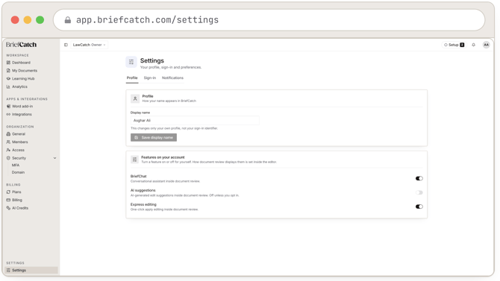Click the Settings page header icon
Image resolution: width=500 pixels, height=281 pixels.
(x=131, y=62)
